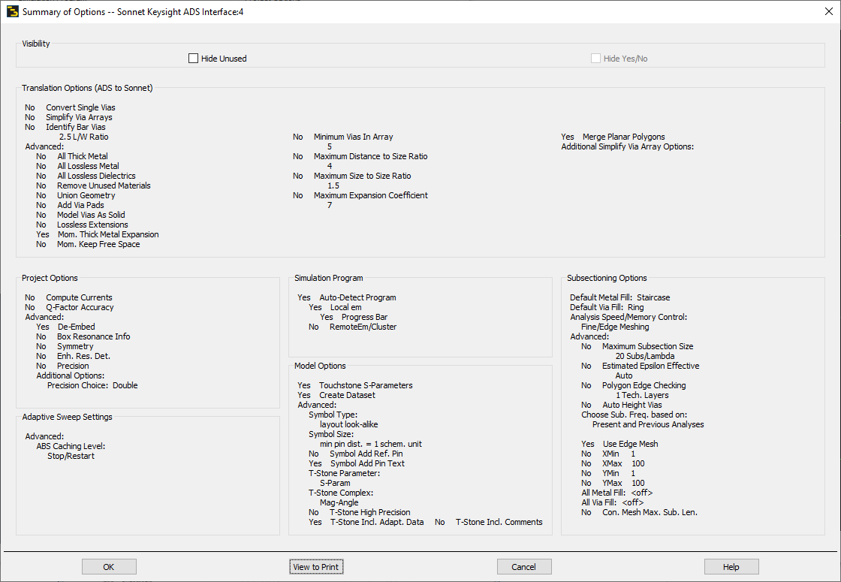The height and width of the screenshot is (582, 841).
Task: Select the 'Stop/Restart' value
Action: click(71, 456)
